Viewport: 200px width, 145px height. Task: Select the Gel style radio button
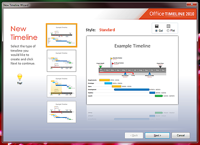[x=156, y=31]
